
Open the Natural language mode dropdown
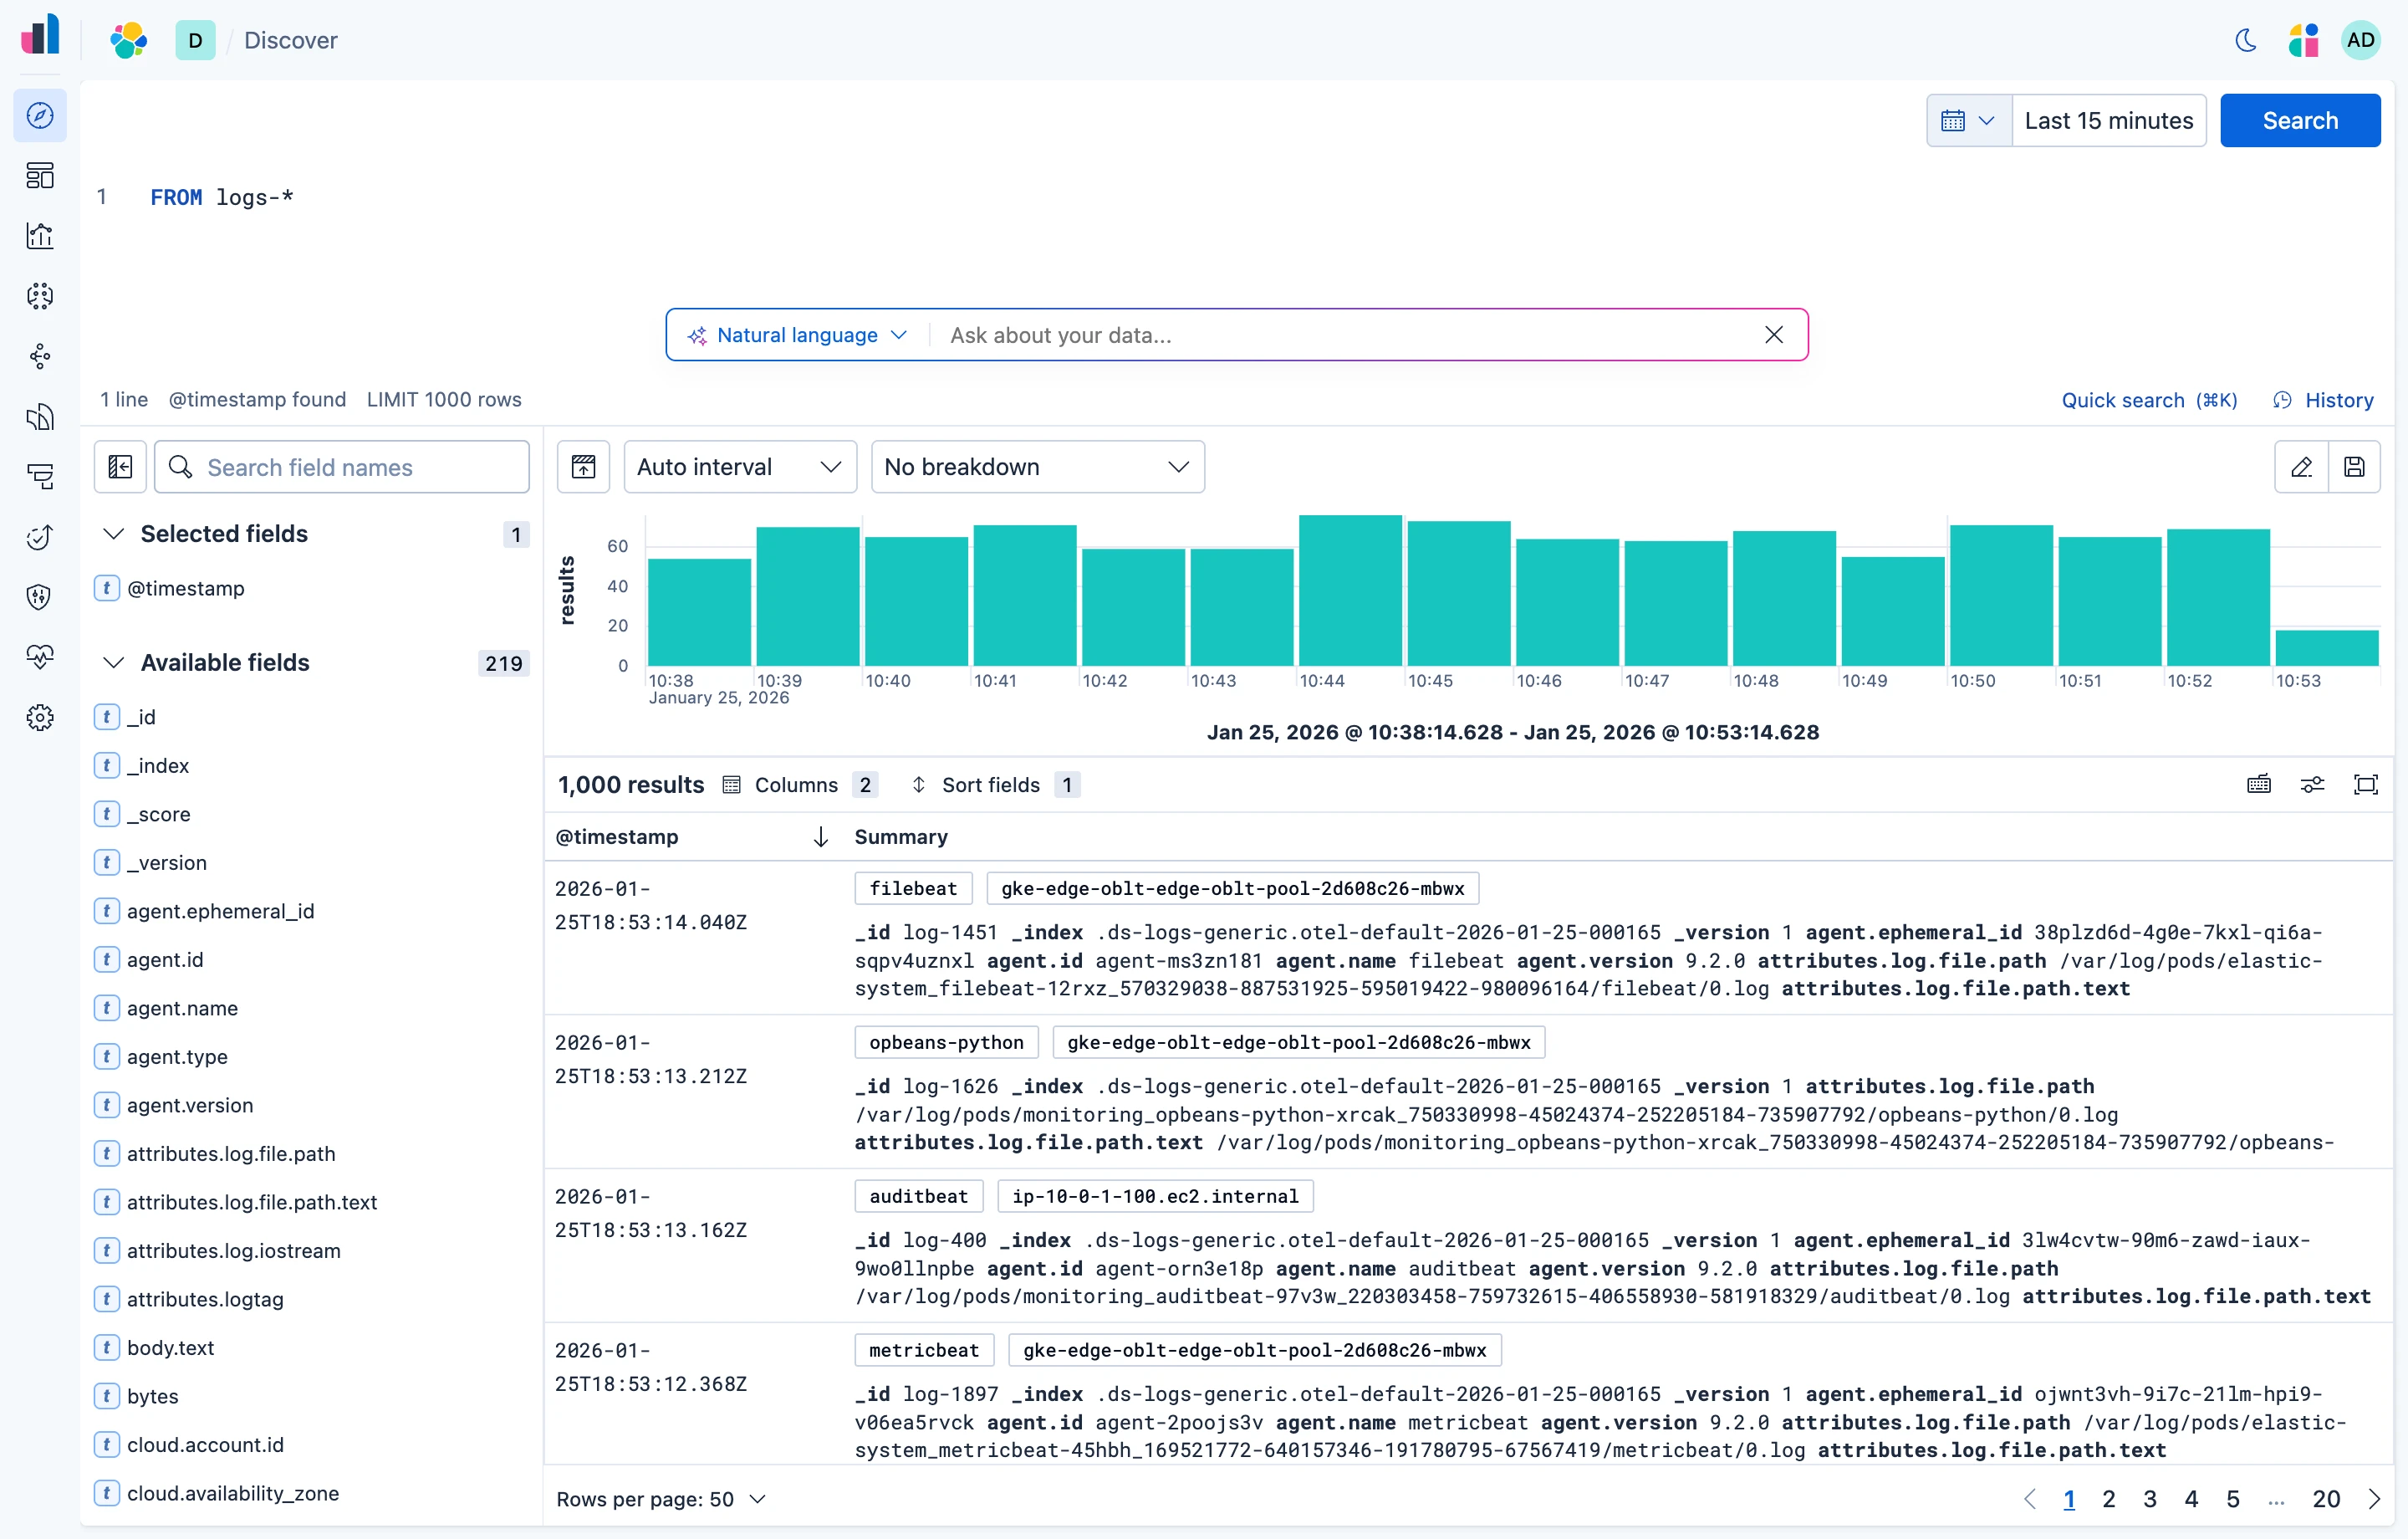coord(797,335)
